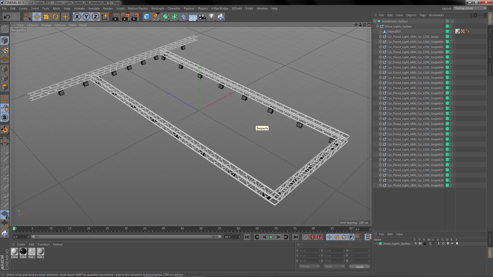Click the coordinate system icon
The height and width of the screenshot is (277, 493).
[105, 17]
